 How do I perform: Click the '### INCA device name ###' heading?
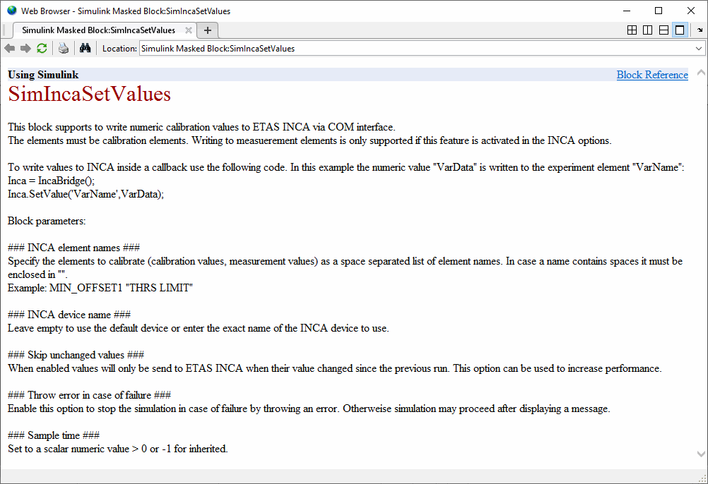(x=69, y=315)
